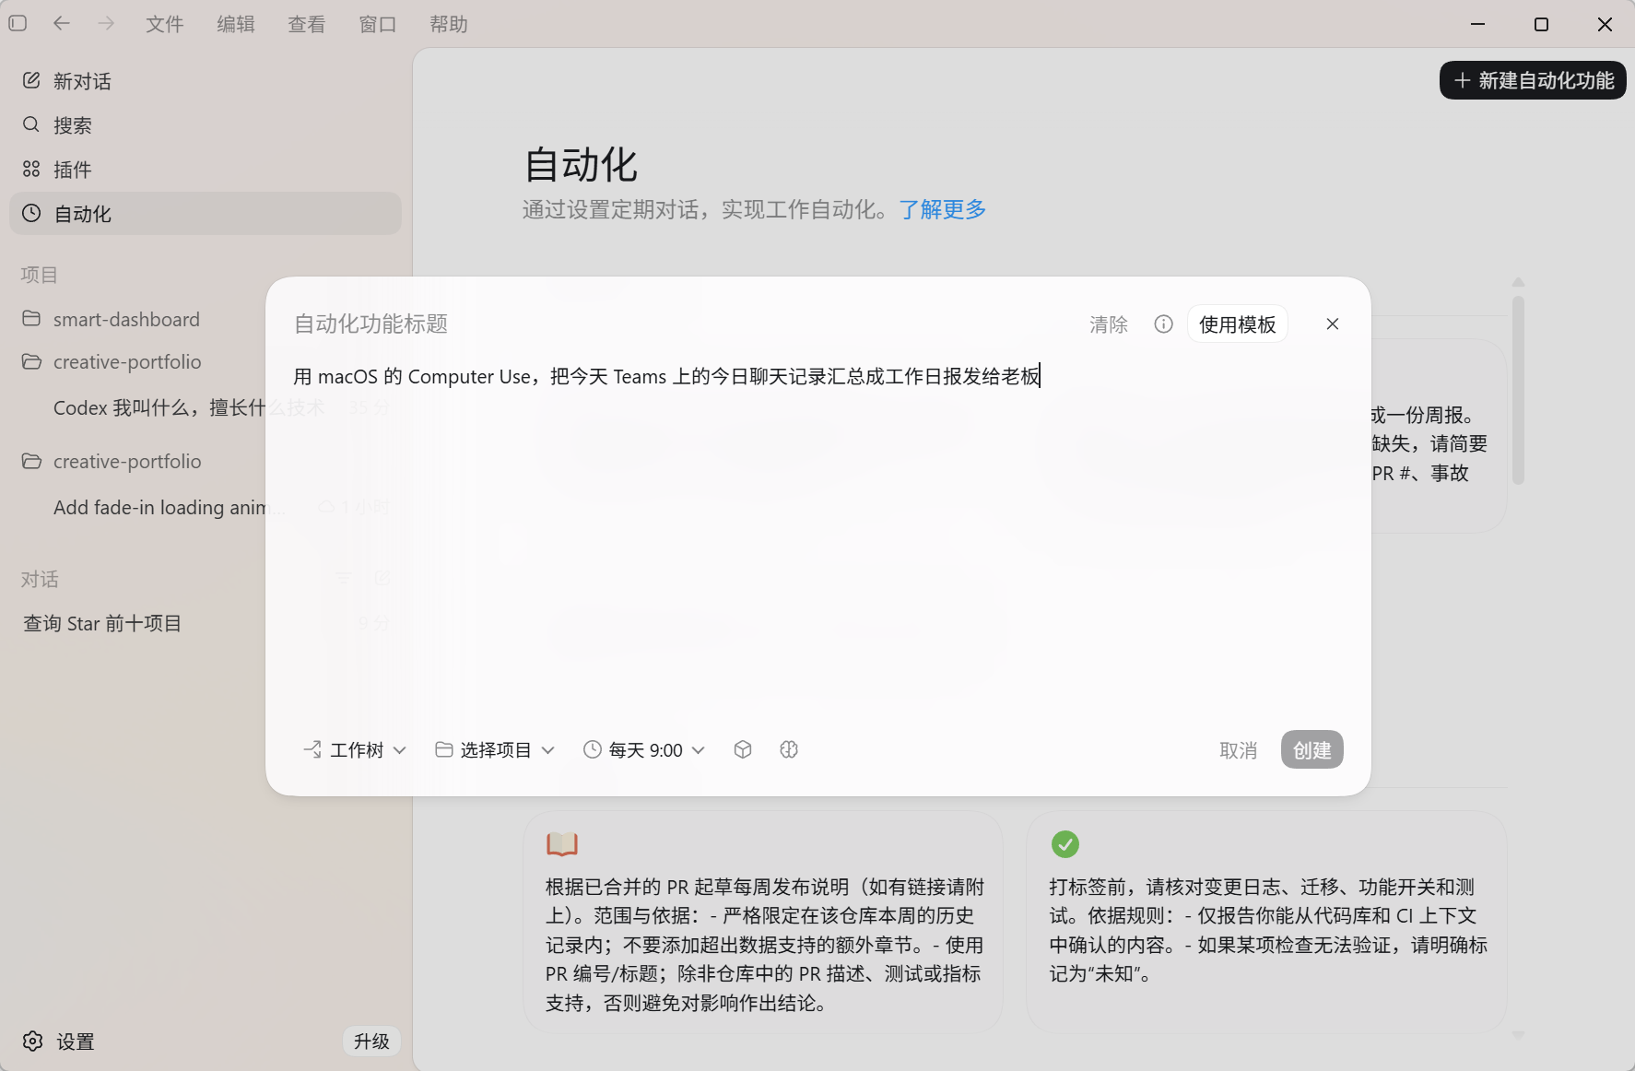Click the brain reasoning icon in dialog
The width and height of the screenshot is (1635, 1071).
pos(789,749)
